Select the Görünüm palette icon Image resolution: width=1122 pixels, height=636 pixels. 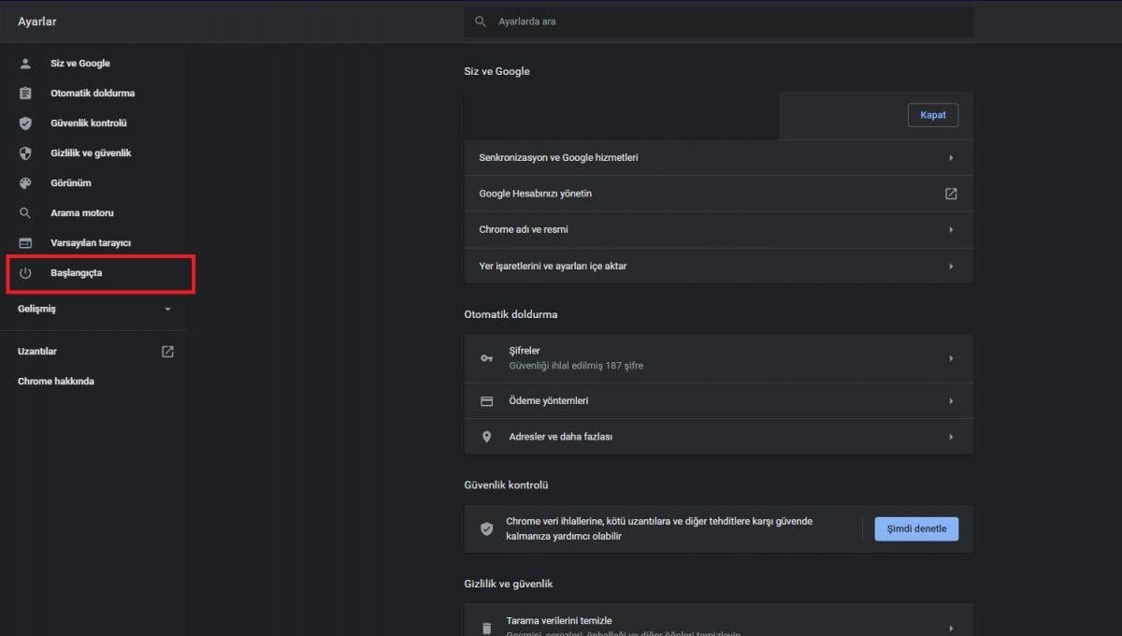(24, 182)
